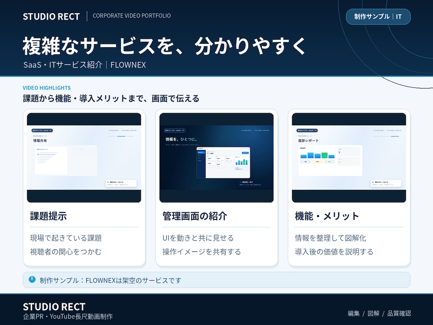The height and width of the screenshot is (325, 433).
Task: Click the subtitle SaaS・ITサービス紹介｜FLOWNEX
Action: tap(84, 65)
